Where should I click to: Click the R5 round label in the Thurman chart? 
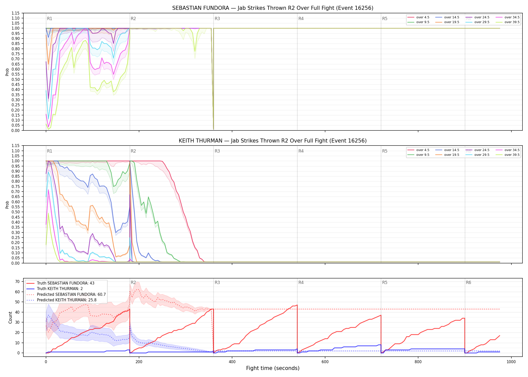point(385,151)
